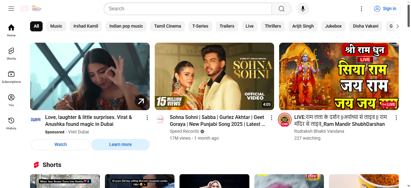Click the '17M views' text
The height and width of the screenshot is (188, 411).
[x=180, y=138]
